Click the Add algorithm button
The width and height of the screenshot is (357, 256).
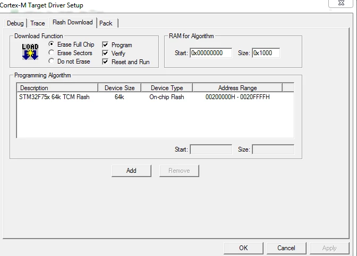point(131,171)
